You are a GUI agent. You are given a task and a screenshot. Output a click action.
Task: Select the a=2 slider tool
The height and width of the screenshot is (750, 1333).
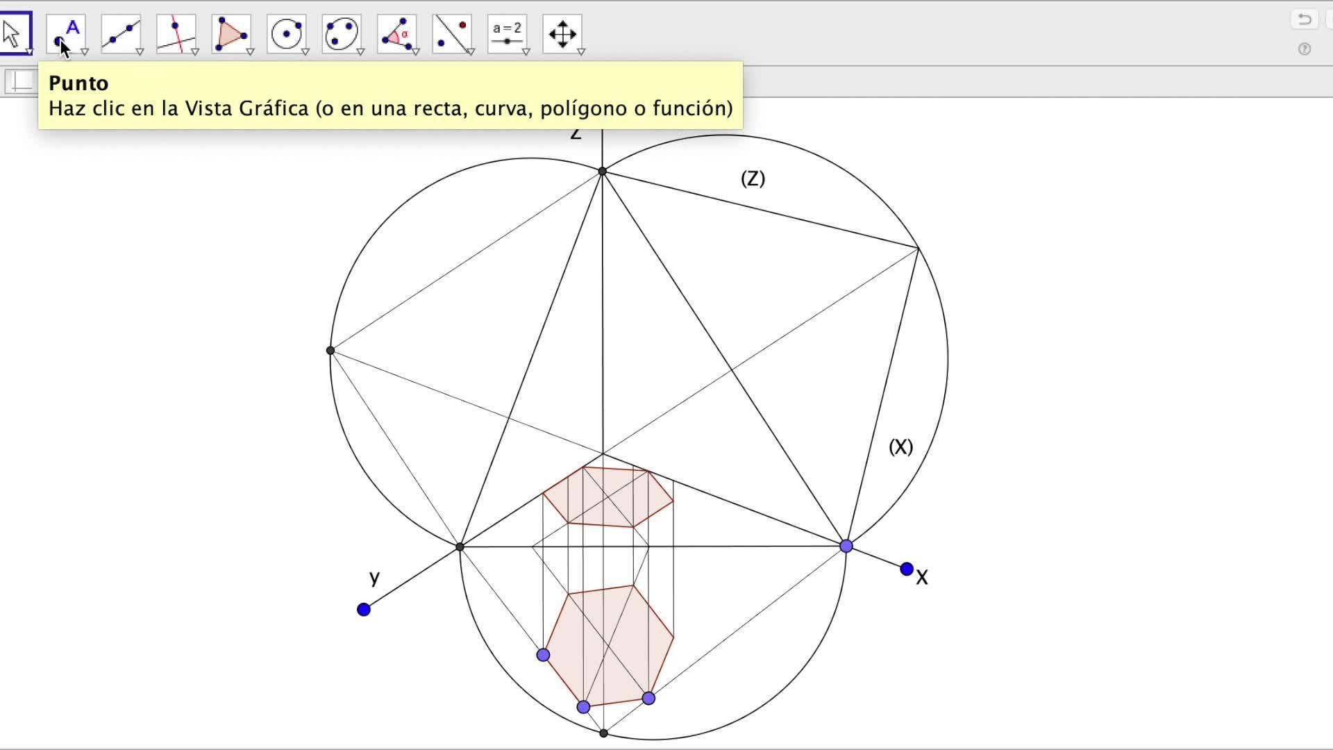[x=507, y=33]
